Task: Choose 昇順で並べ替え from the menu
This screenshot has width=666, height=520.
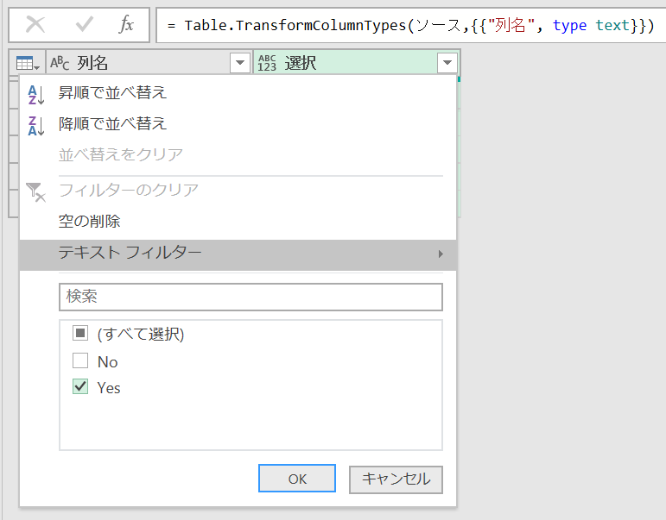Action: click(x=238, y=92)
